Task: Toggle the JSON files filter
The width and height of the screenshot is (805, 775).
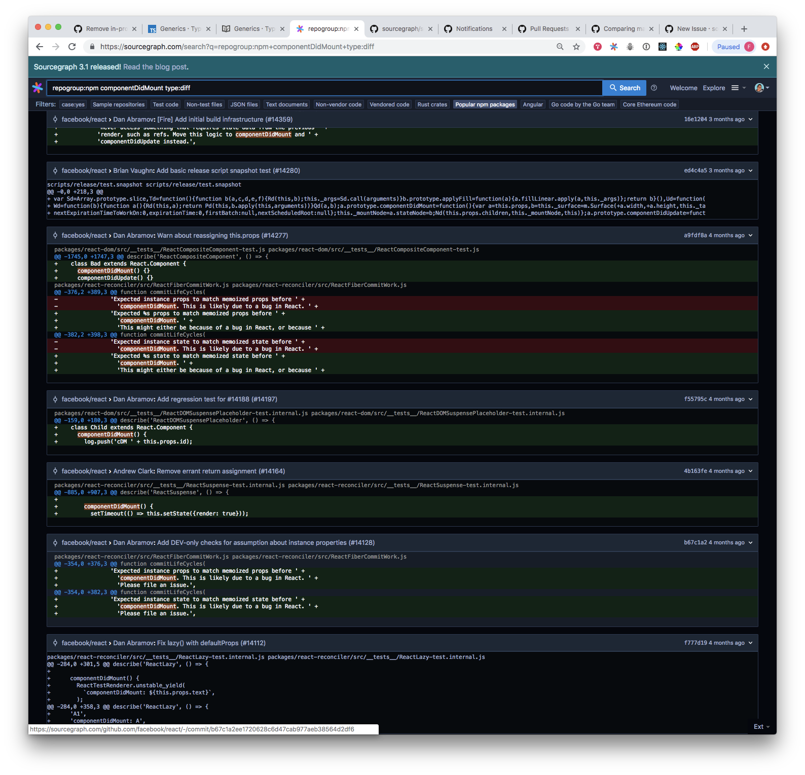Action: coord(244,104)
